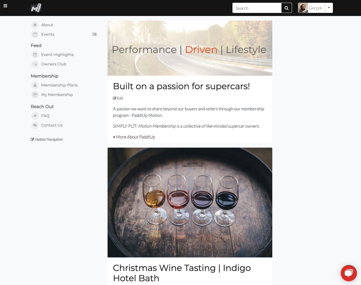Open the Contact Us link
Image resolution: width=361 pixels, height=285 pixels.
click(x=52, y=125)
